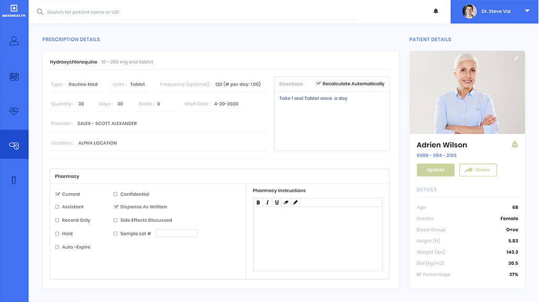This screenshot has width=540, height=302.
Task: Click the patient search input field
Action: click(157, 11)
